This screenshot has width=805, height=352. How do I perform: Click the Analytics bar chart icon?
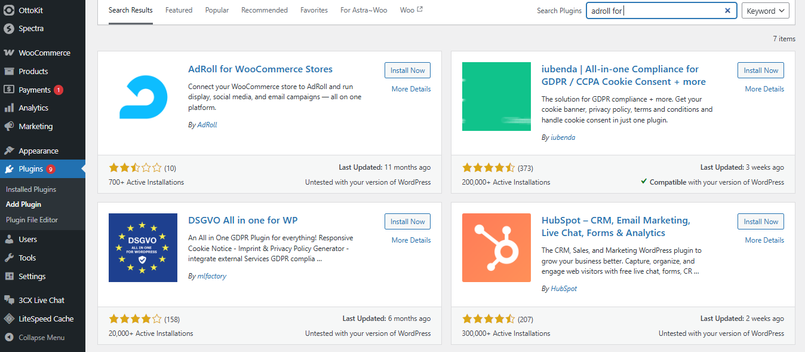coord(9,108)
